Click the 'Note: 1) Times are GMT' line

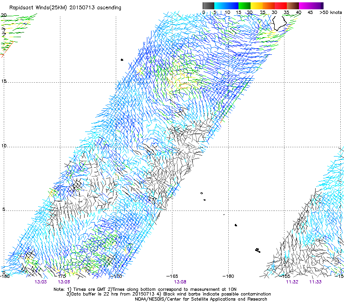coord(145,289)
